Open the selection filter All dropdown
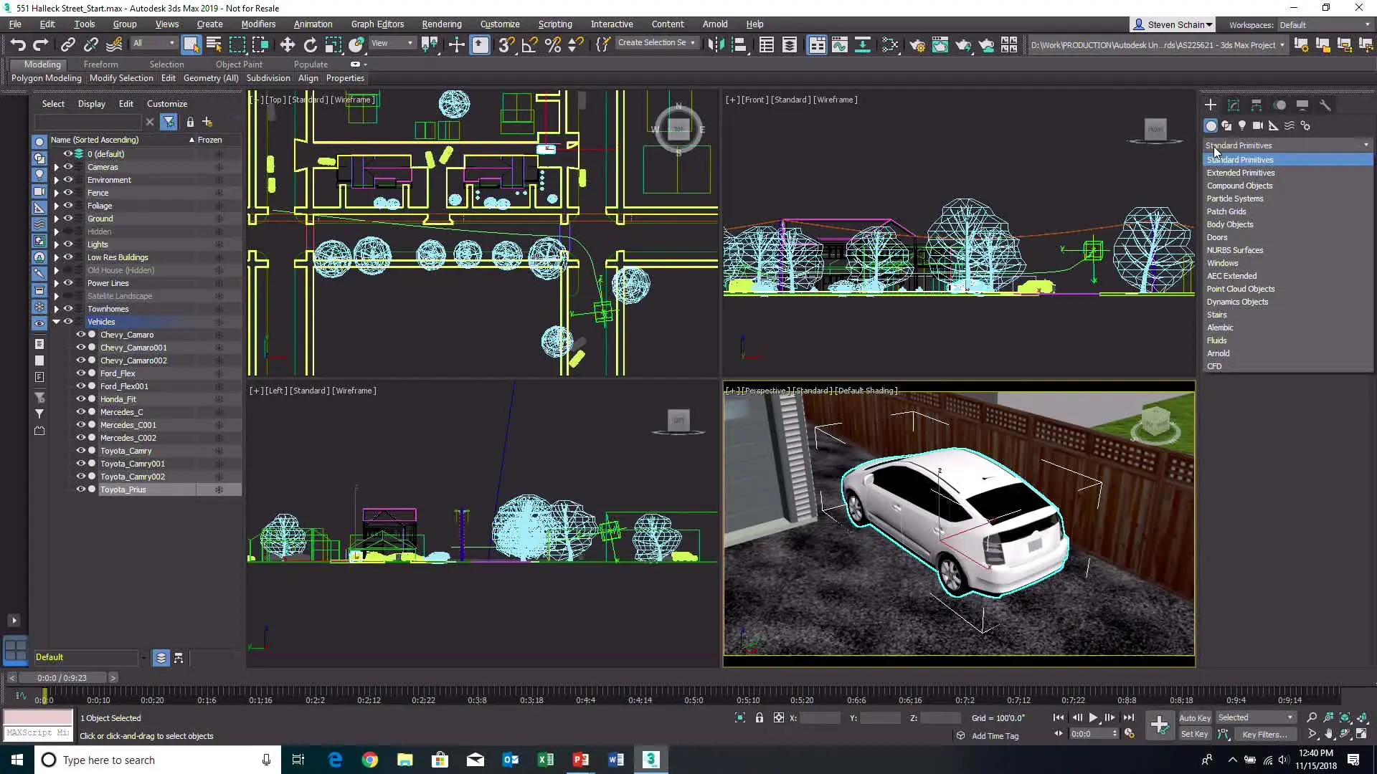 pos(153,43)
